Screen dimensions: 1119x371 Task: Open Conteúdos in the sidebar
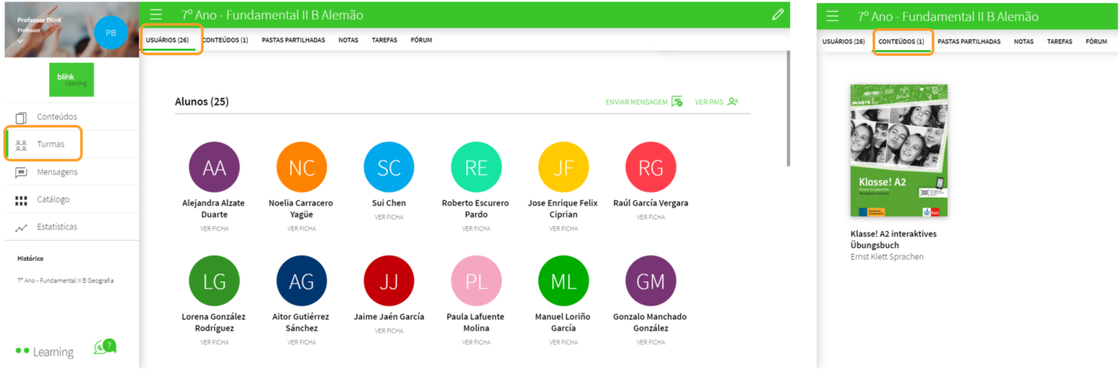click(x=57, y=117)
